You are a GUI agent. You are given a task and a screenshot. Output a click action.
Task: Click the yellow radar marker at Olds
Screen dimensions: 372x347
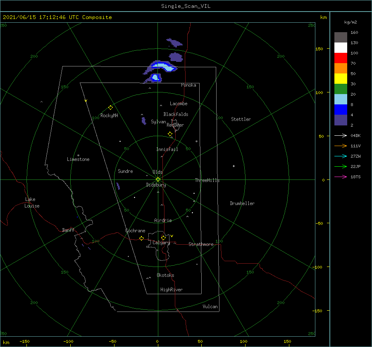pos(158,179)
